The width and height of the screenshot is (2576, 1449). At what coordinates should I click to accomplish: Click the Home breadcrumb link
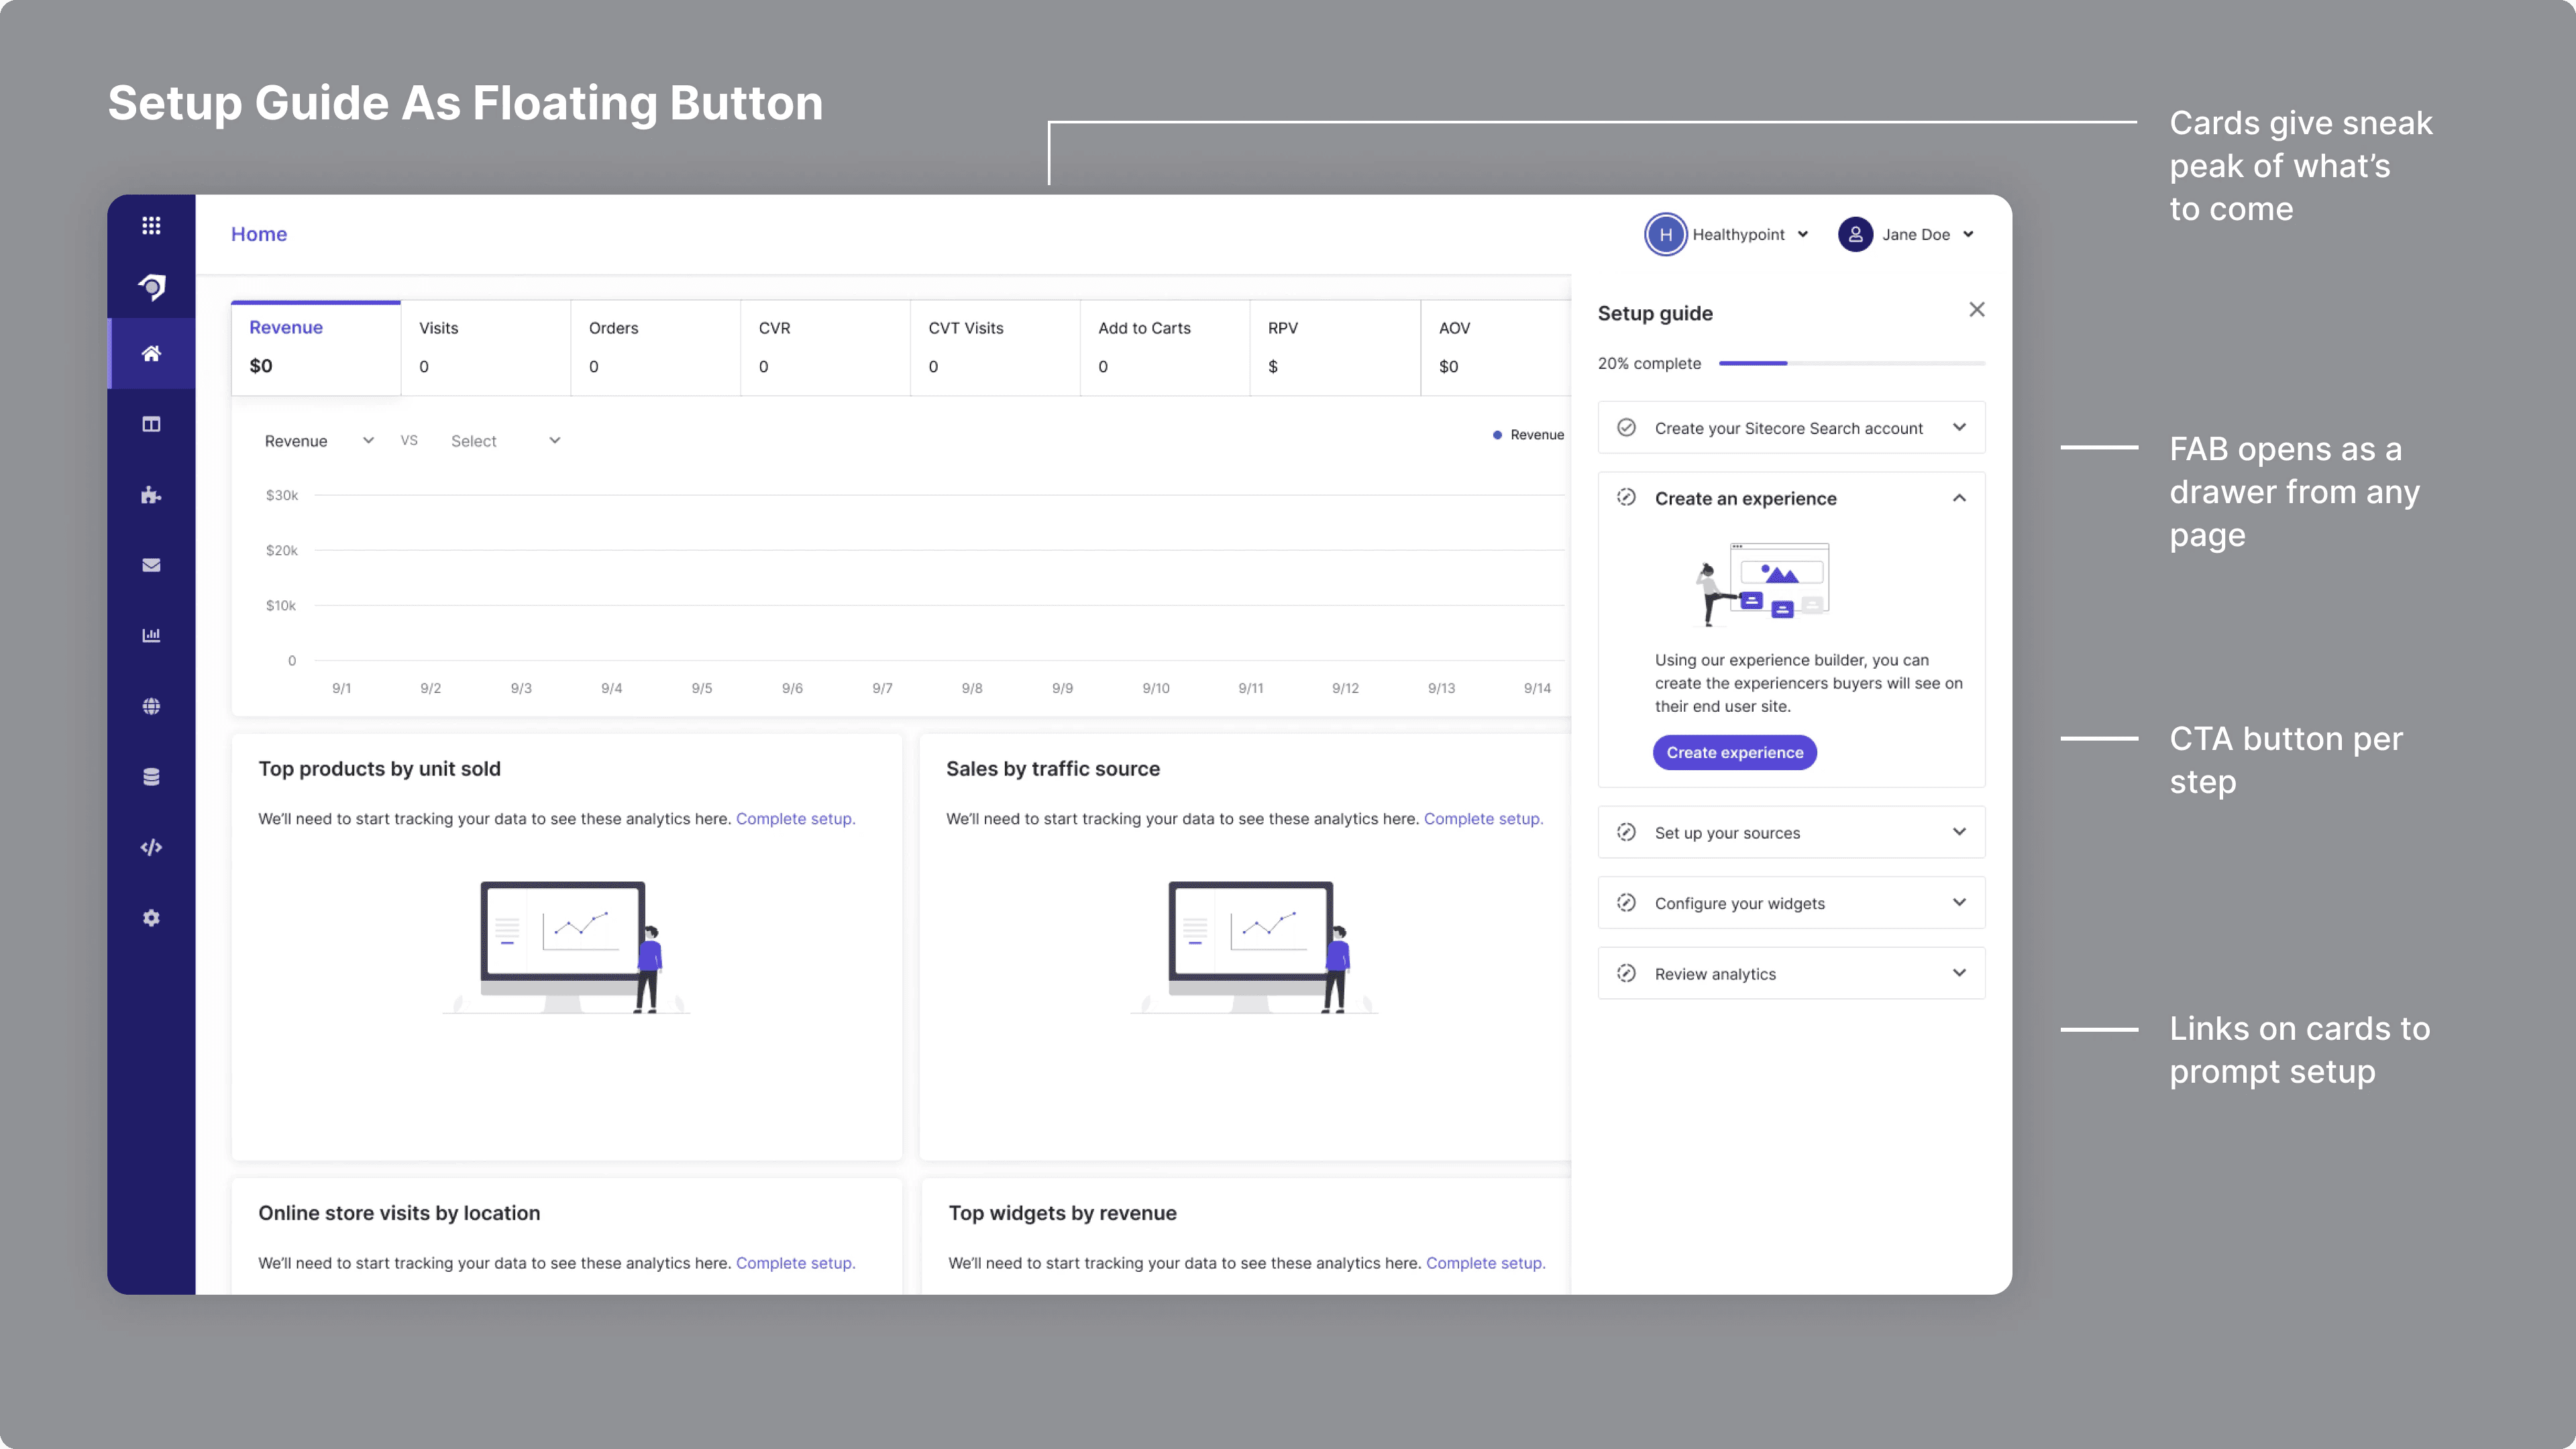pyautogui.click(x=259, y=234)
